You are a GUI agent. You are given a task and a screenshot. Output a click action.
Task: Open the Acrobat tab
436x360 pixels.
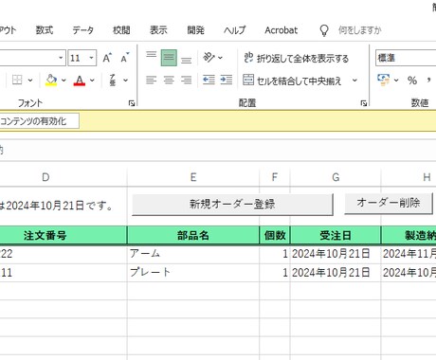click(282, 30)
